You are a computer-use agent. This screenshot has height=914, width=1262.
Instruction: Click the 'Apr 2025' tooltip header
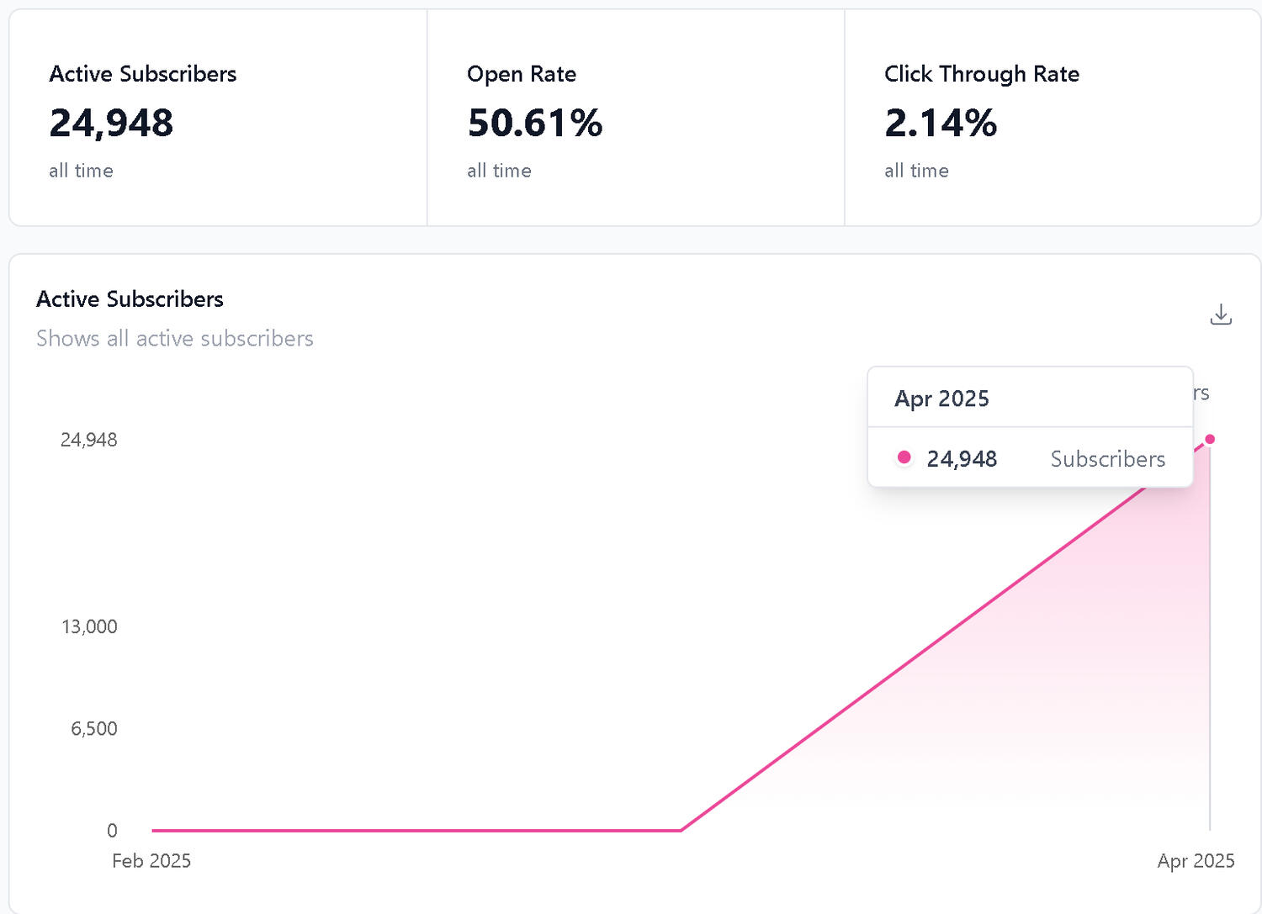(x=941, y=399)
